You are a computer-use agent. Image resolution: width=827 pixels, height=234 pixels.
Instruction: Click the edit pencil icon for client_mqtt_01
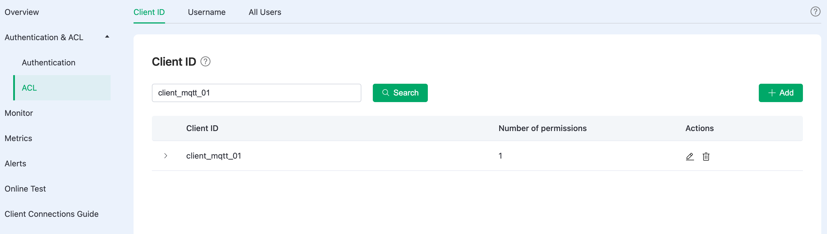pos(689,157)
